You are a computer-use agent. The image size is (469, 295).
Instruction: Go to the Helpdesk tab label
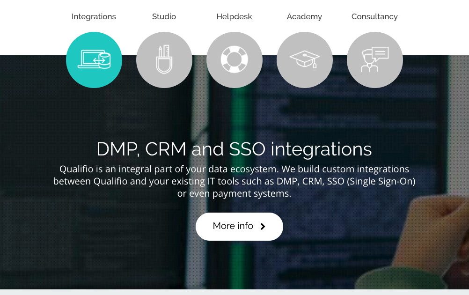point(234,16)
